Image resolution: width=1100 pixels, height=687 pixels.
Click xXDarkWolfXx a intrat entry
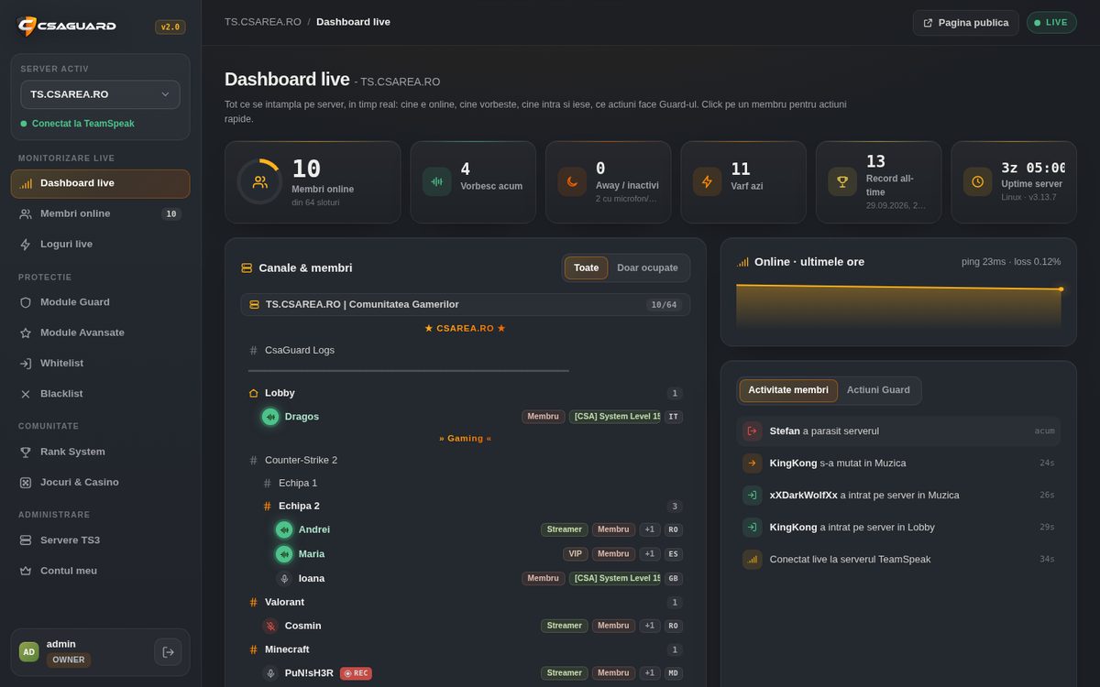[898, 496]
